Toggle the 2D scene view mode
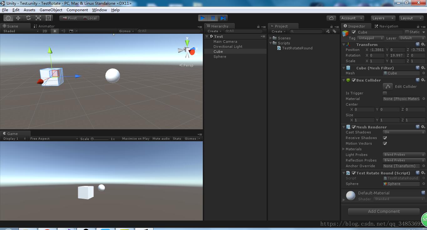Screen dimensions: 427x230 coord(45,31)
